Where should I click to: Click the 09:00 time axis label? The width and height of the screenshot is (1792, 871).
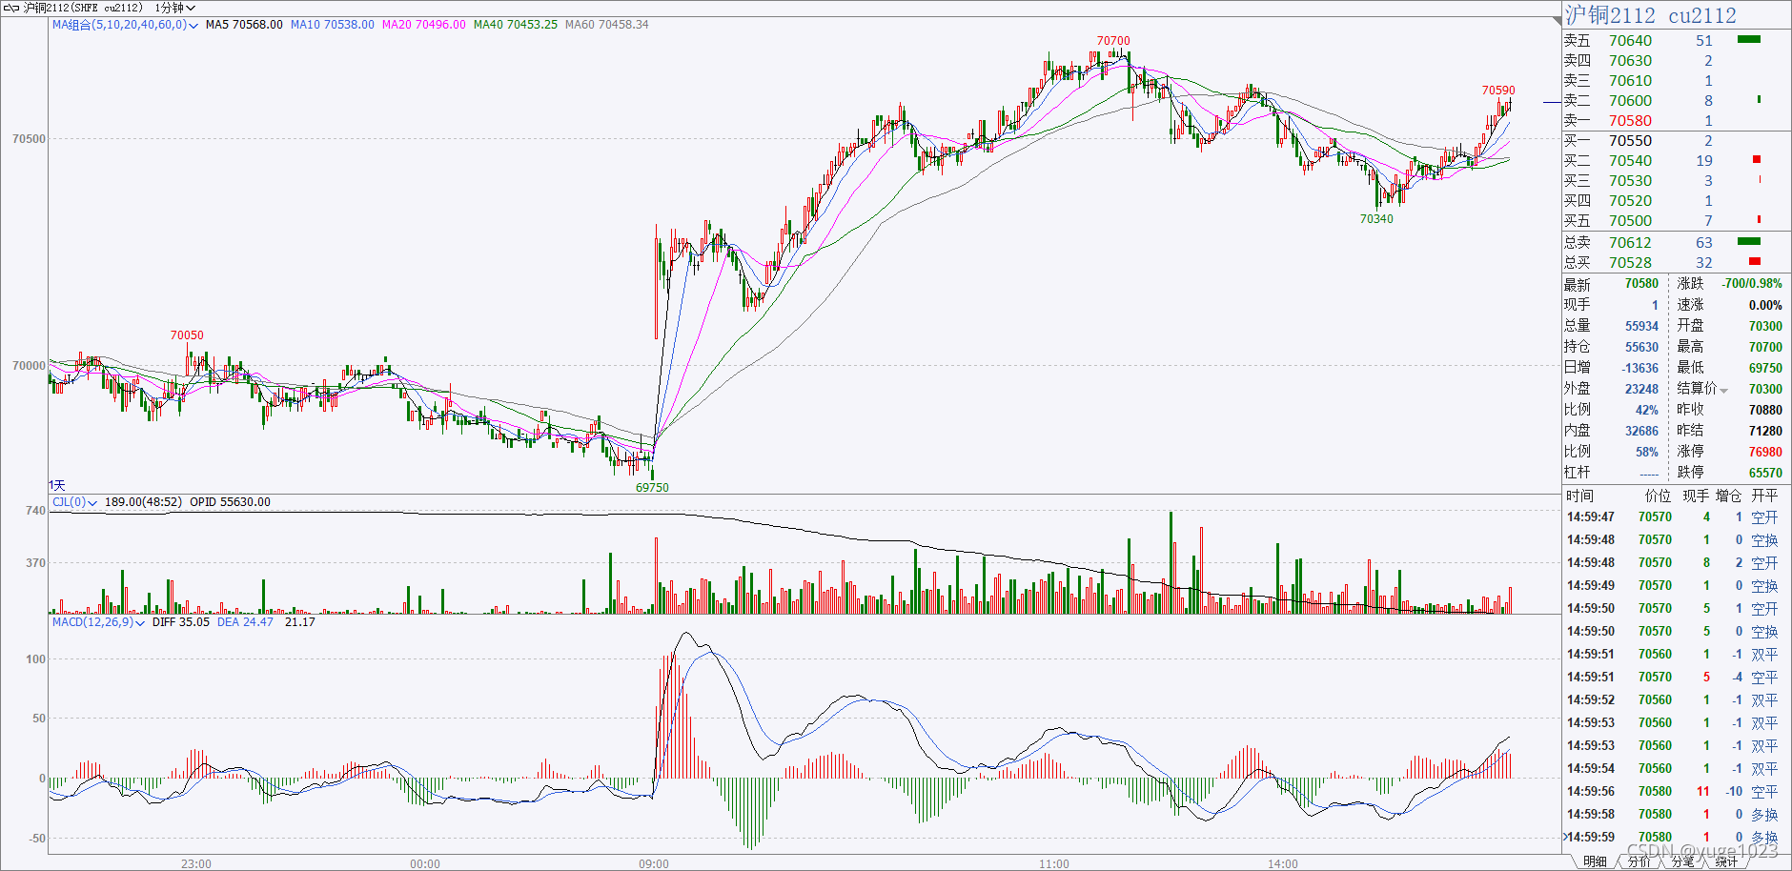(x=654, y=864)
